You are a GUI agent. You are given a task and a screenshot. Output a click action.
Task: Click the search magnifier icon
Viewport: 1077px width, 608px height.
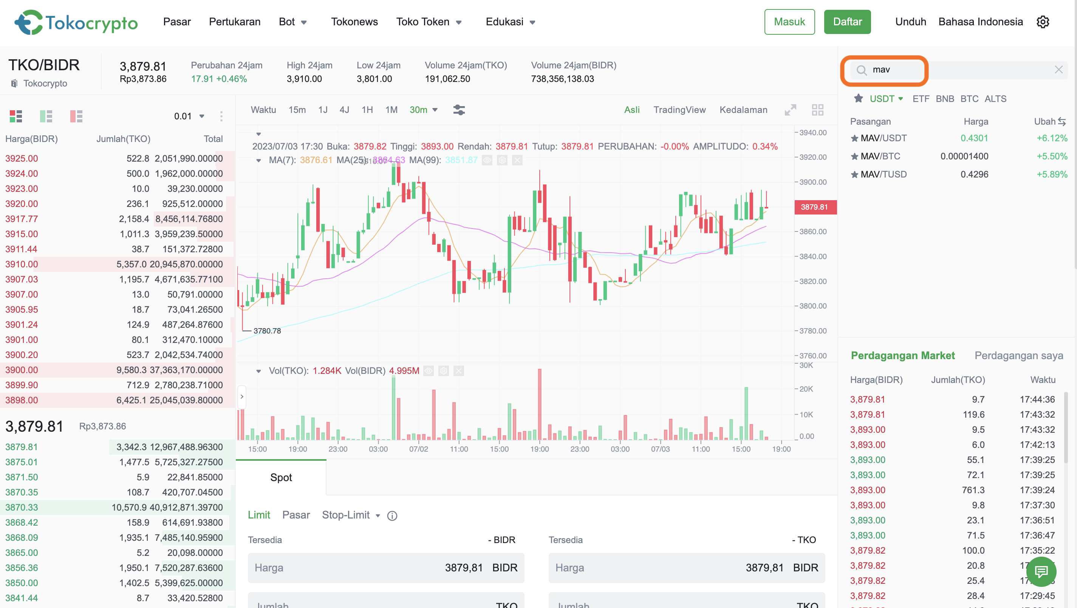[x=861, y=70]
